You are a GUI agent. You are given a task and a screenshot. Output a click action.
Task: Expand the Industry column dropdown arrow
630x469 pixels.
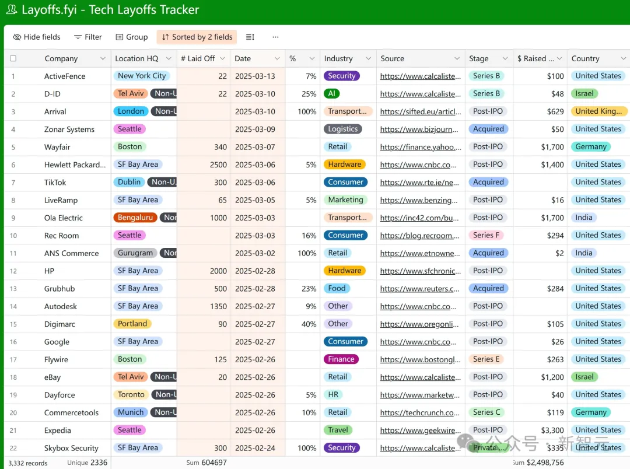pyautogui.click(x=369, y=59)
